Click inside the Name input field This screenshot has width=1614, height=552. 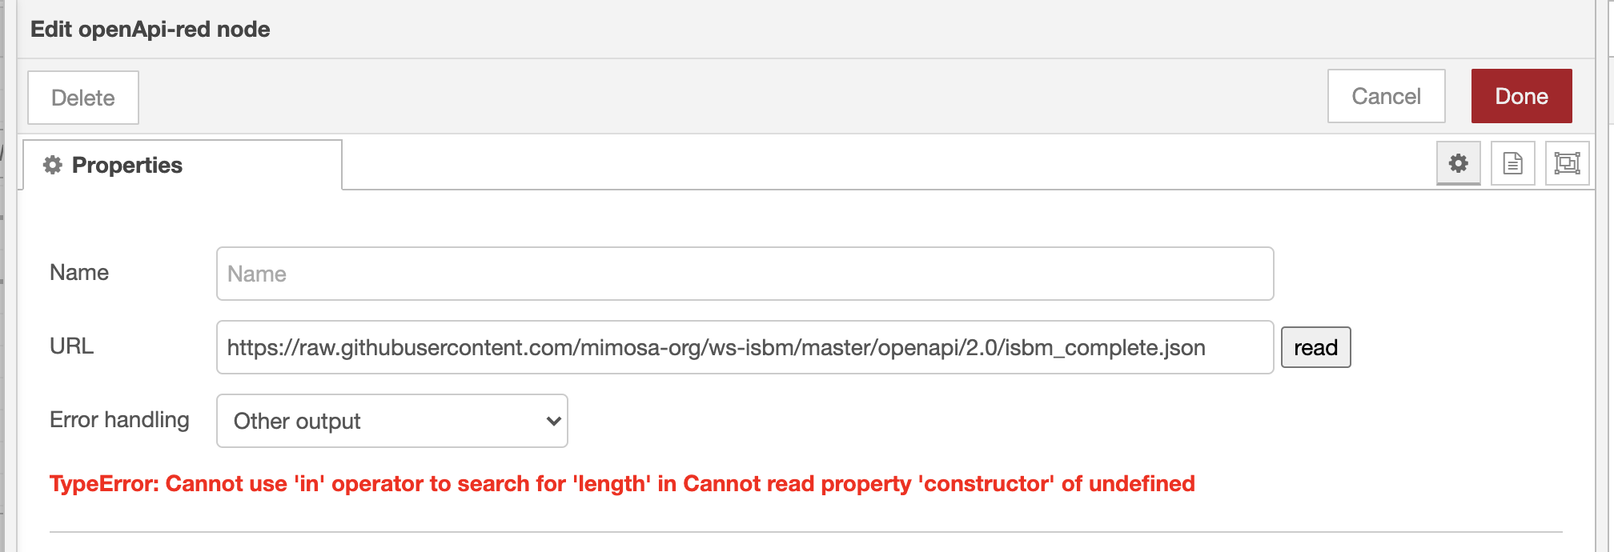tap(745, 274)
